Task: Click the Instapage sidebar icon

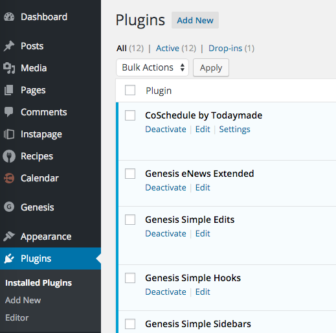Action: coord(9,134)
